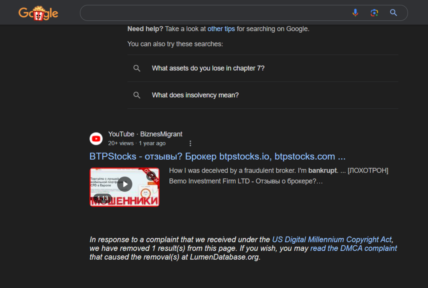The height and width of the screenshot is (288, 428).
Task: Open Google Lens image search icon
Action: (374, 13)
